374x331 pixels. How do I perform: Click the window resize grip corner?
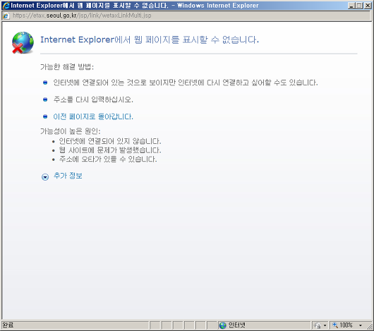click(370, 326)
